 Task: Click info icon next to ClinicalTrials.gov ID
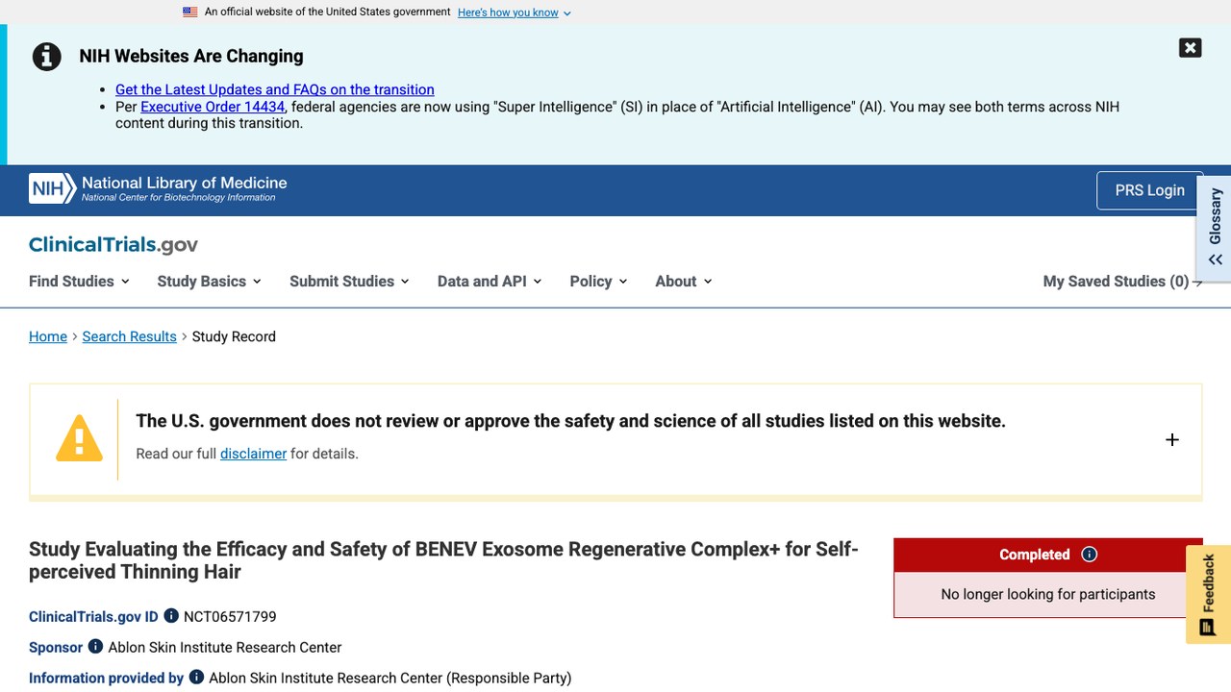click(171, 616)
